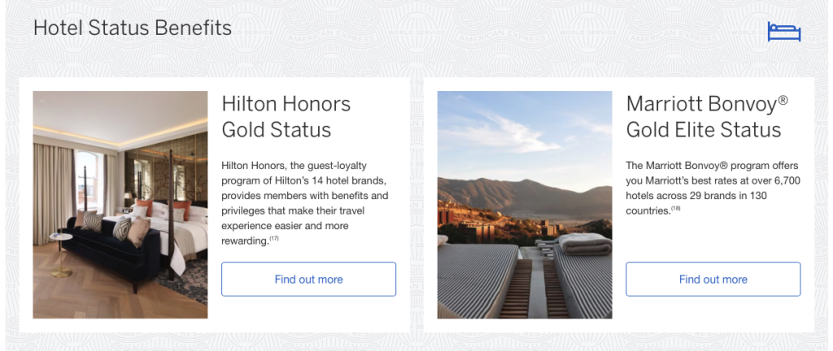833x351 pixels.
Task: Select the Hilton Honors Gold Status title
Action: 286,116
